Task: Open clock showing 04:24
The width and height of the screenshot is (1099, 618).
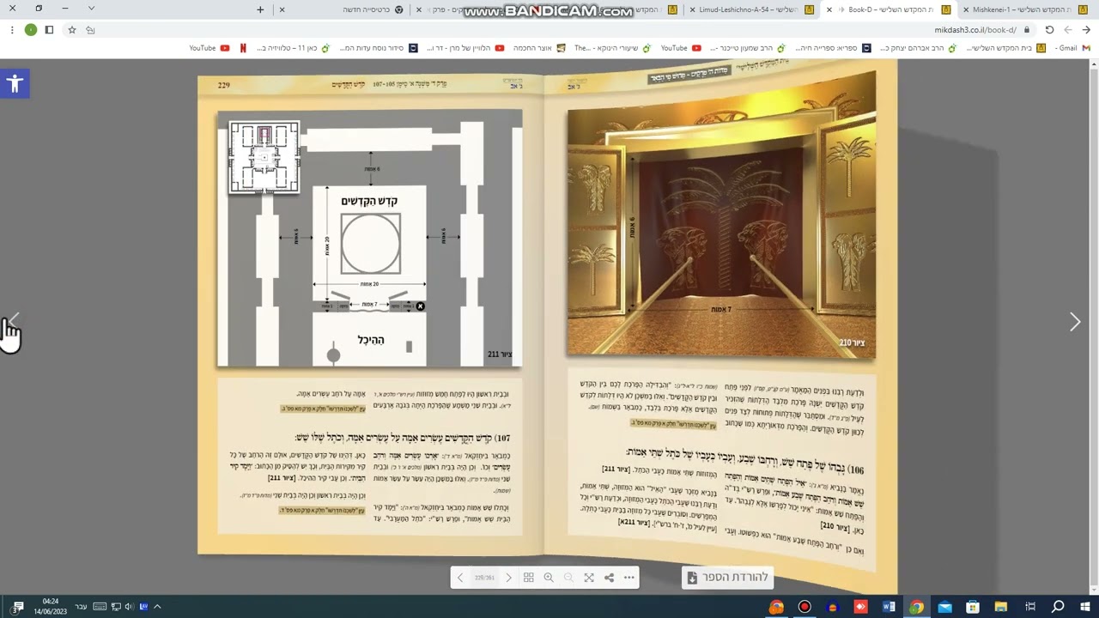Action: click(51, 607)
